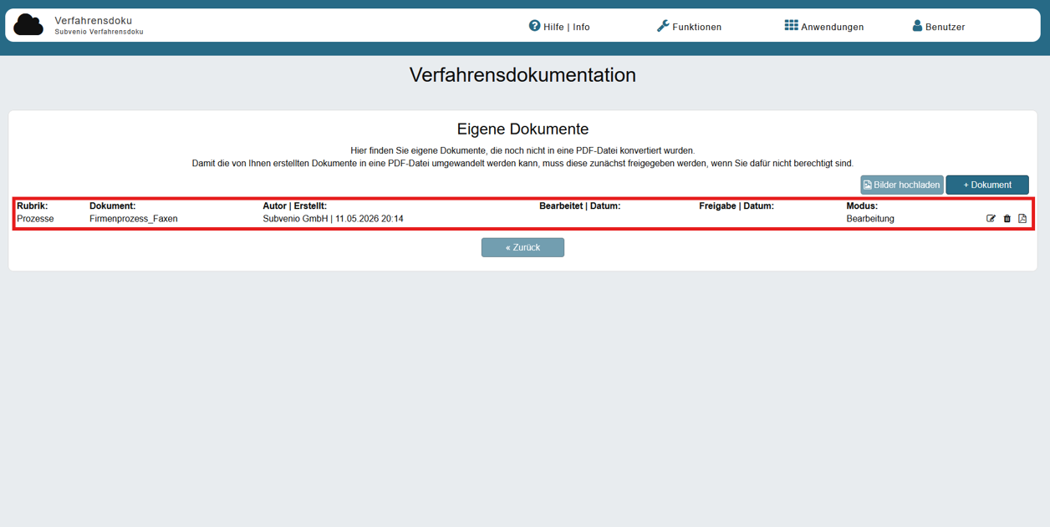Click the Autor | Erstellt: column header

coord(294,205)
